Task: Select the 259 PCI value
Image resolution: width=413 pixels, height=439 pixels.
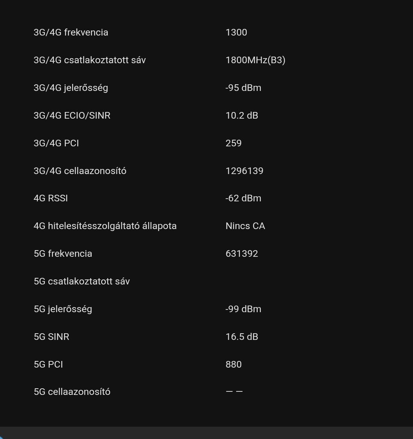Action: 233,143
